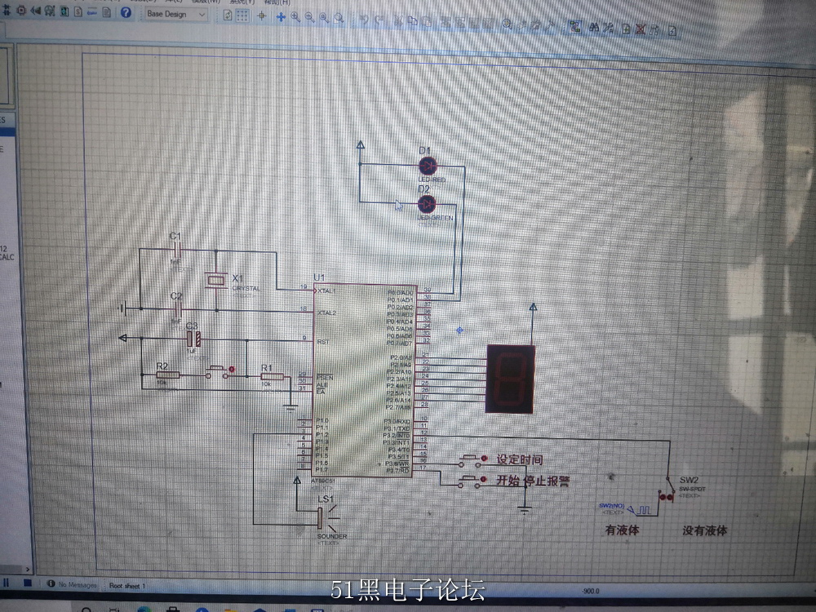Click the Center At Cursor pan icon
The image size is (816, 612).
pos(281,16)
